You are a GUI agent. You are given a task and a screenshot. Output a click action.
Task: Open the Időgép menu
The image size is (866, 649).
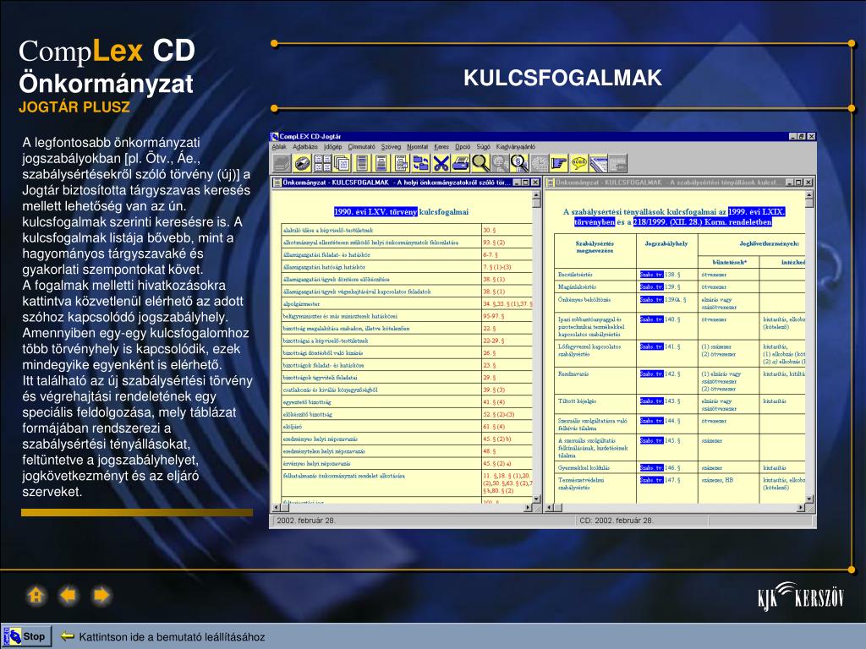point(333,147)
